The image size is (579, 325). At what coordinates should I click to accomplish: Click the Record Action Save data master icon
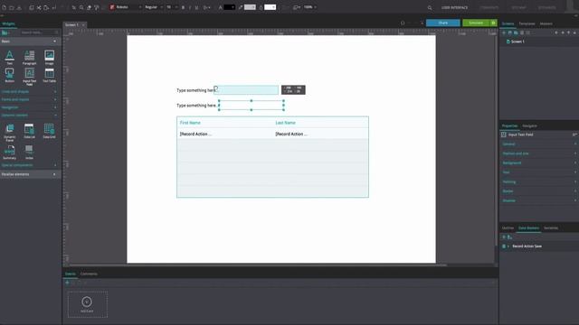(504, 246)
